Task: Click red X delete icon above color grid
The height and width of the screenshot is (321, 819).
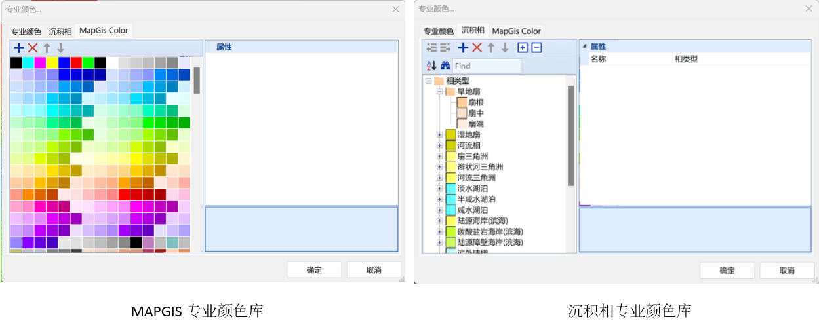Action: pyautogui.click(x=33, y=48)
